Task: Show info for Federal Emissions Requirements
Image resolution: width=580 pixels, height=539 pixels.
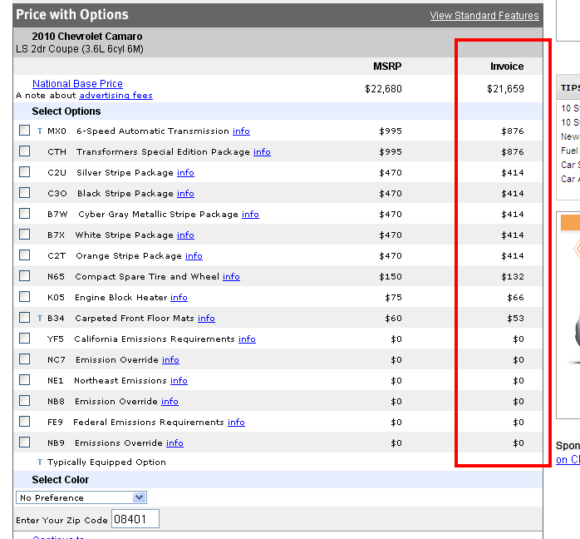Action: click(x=236, y=423)
